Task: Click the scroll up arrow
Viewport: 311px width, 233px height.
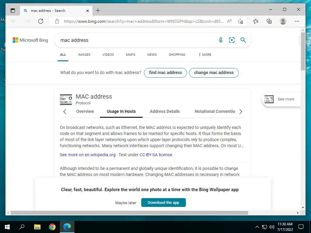Action: pos(303,30)
